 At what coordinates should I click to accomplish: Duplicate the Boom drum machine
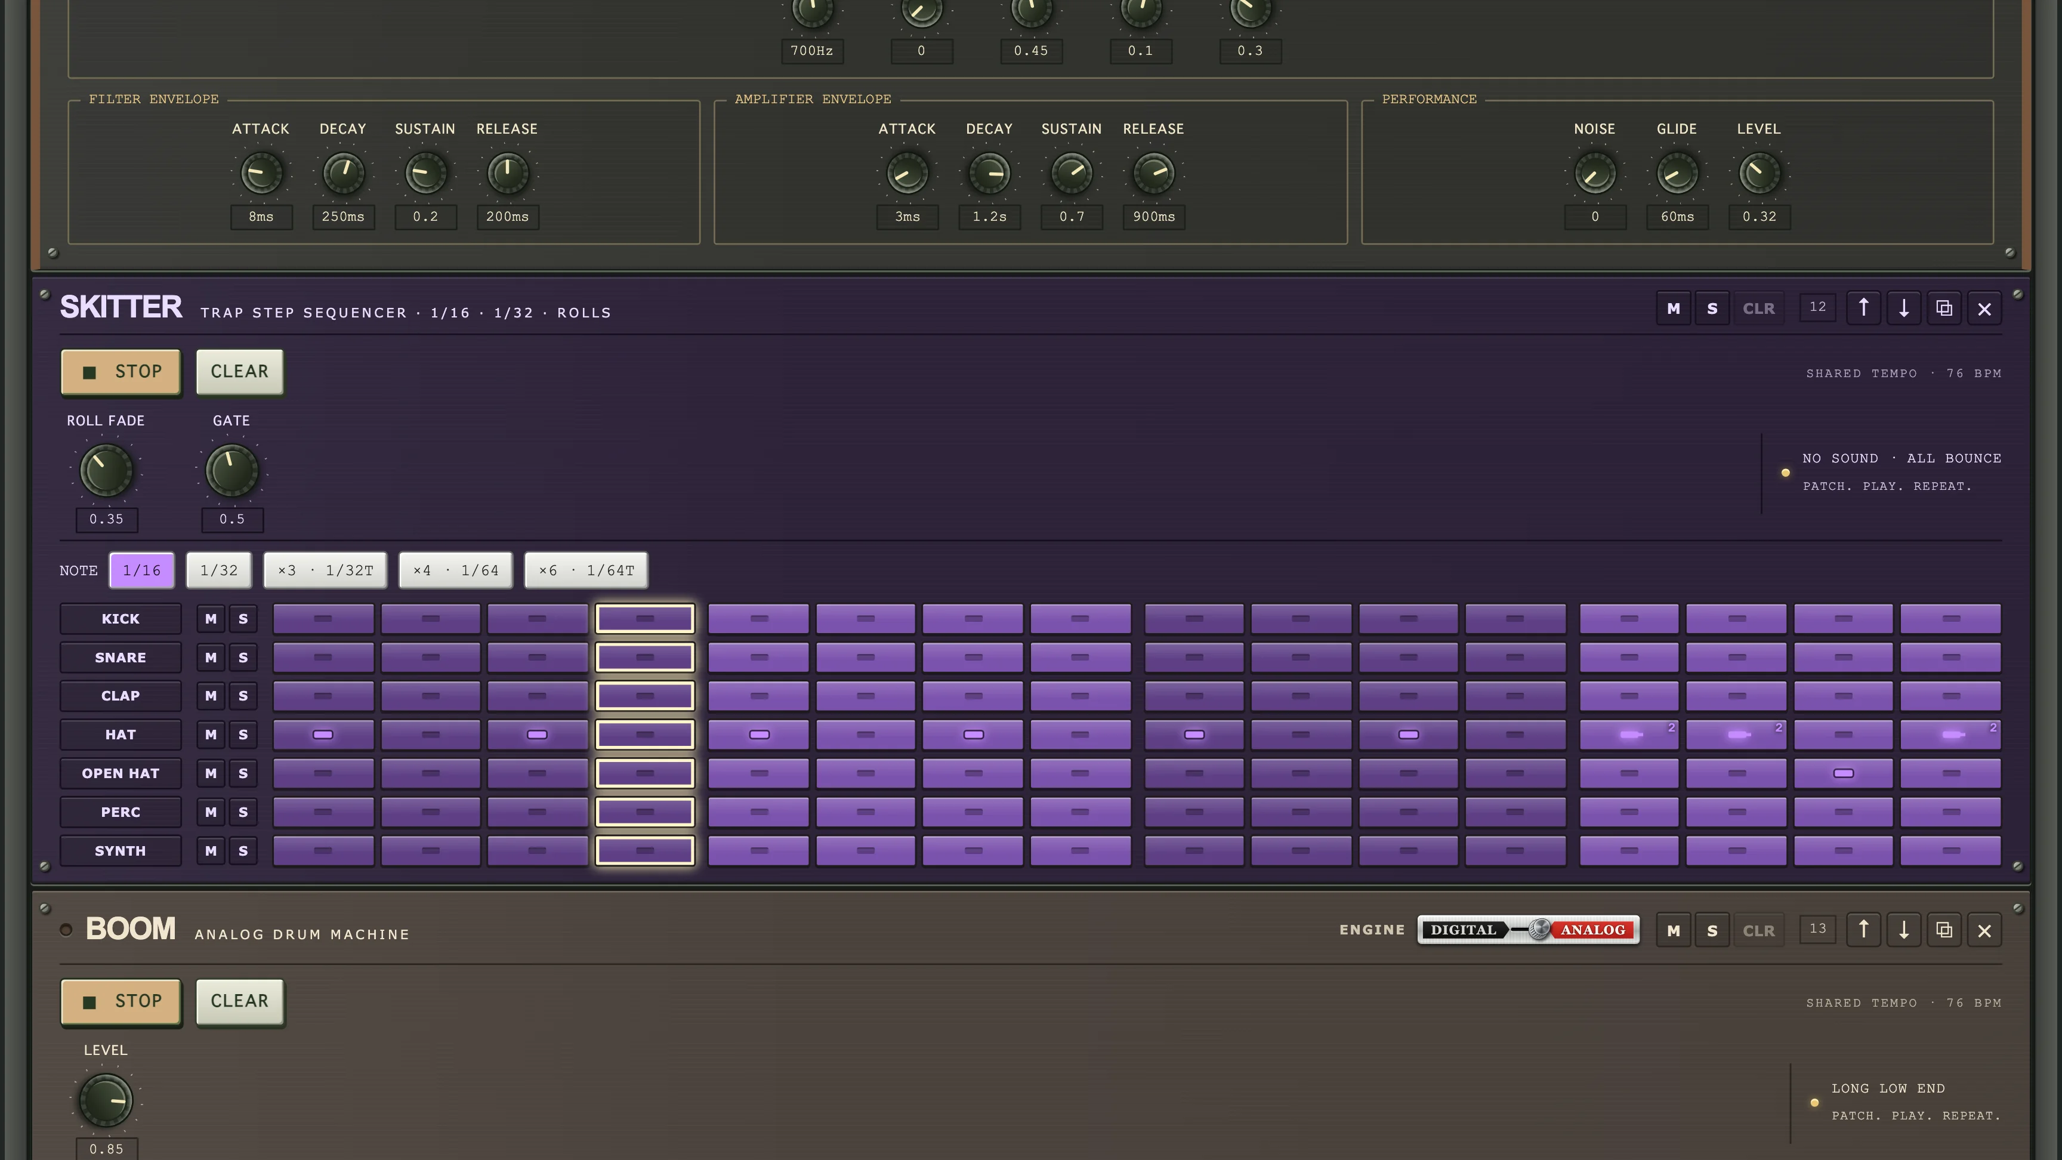click(1943, 930)
